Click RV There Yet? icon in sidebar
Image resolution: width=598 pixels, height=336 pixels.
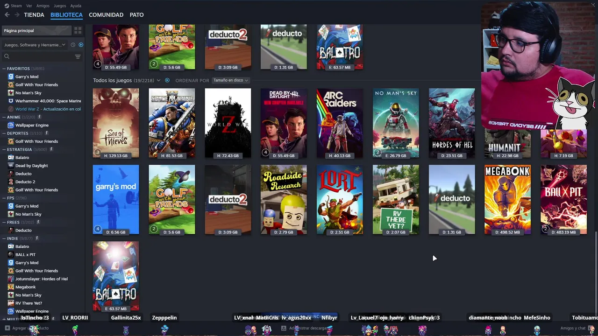11,303
